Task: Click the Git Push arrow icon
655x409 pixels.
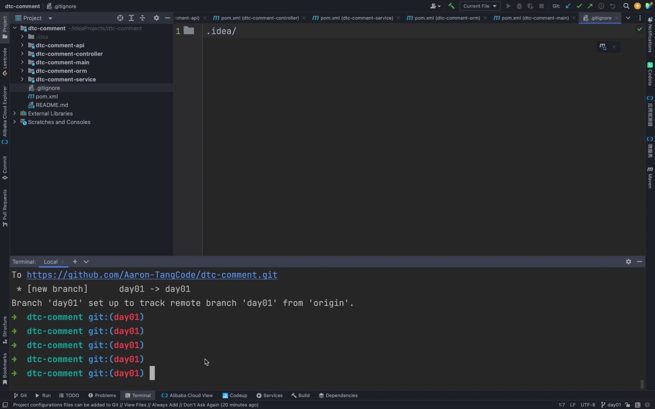Action: pos(590,6)
